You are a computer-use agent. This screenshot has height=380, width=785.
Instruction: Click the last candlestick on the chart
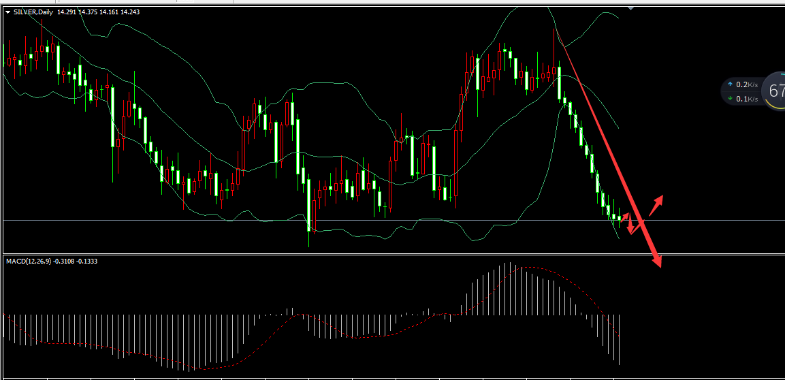click(x=619, y=217)
